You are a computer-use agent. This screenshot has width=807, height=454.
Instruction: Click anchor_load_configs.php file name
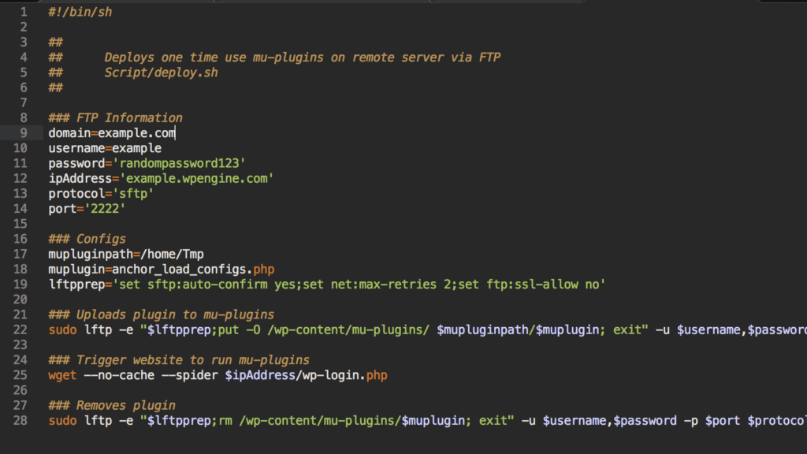click(x=193, y=270)
